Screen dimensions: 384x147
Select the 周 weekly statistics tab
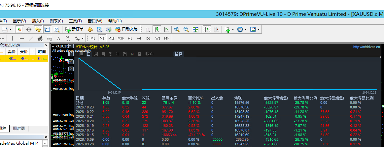point(96,54)
